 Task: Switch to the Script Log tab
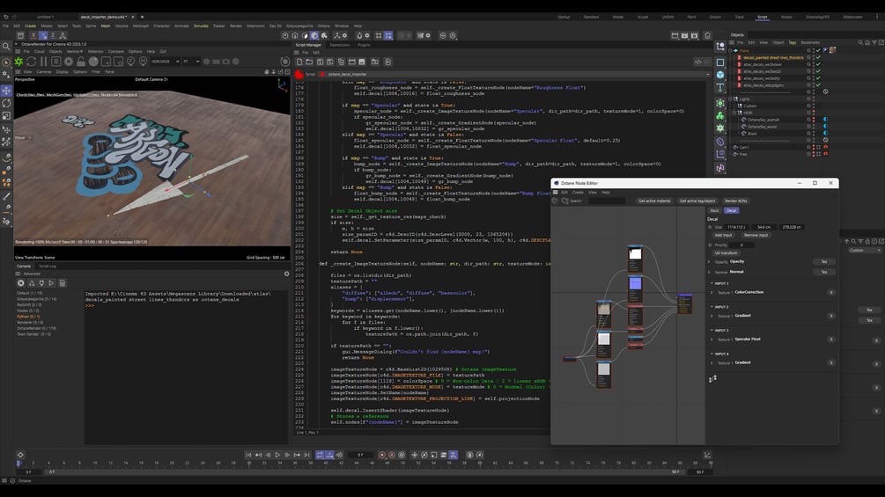pos(47,266)
